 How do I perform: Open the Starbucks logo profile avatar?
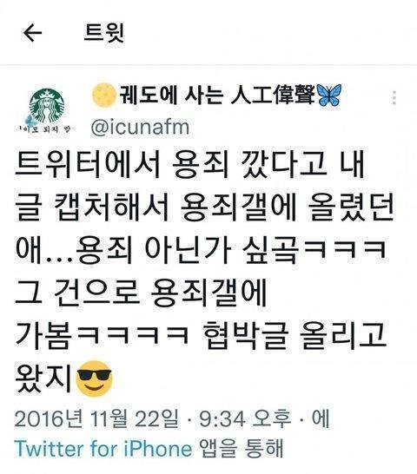coord(47,106)
